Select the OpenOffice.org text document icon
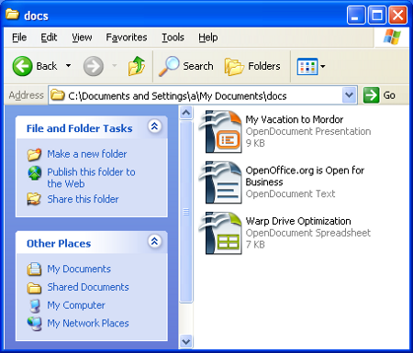 pos(221,182)
